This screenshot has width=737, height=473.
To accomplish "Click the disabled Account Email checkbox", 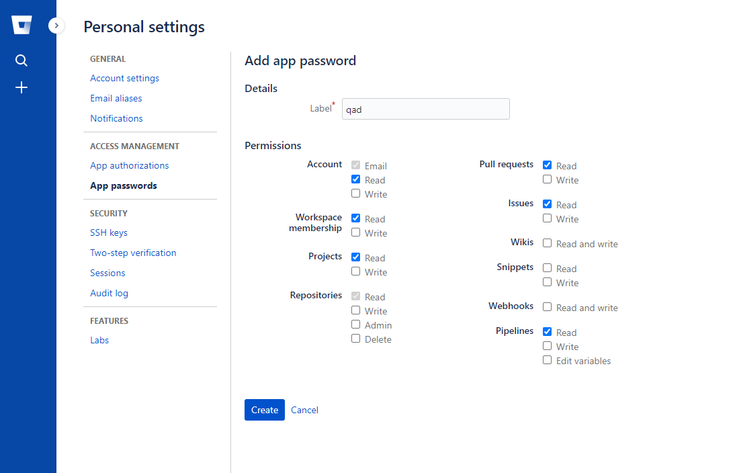I will (356, 165).
